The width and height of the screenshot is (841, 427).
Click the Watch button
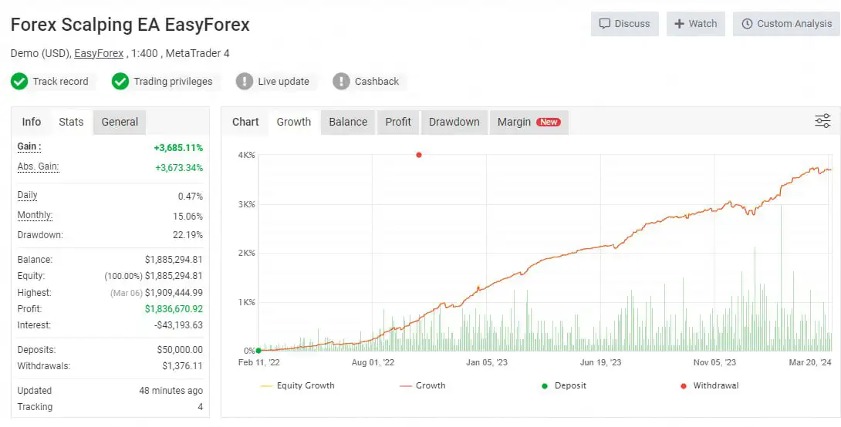coord(695,24)
